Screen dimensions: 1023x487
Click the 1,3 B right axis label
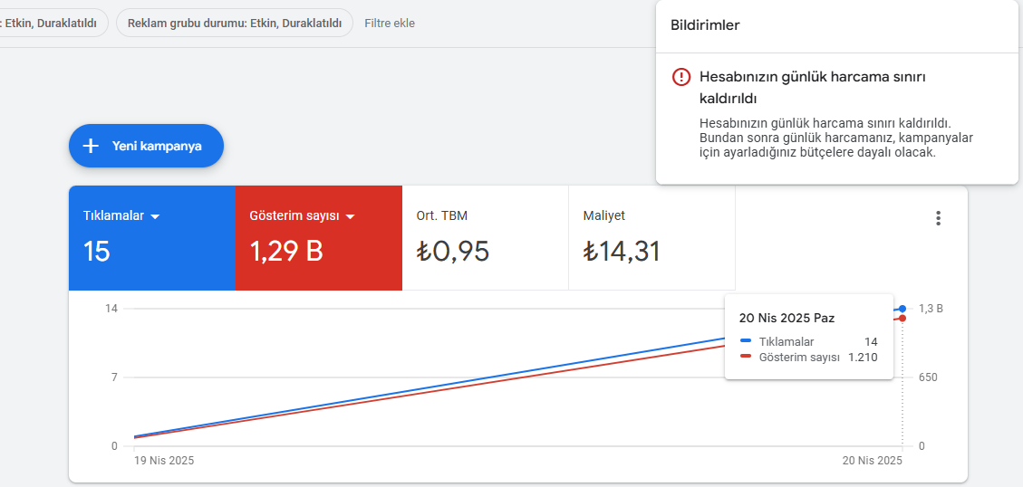[931, 309]
